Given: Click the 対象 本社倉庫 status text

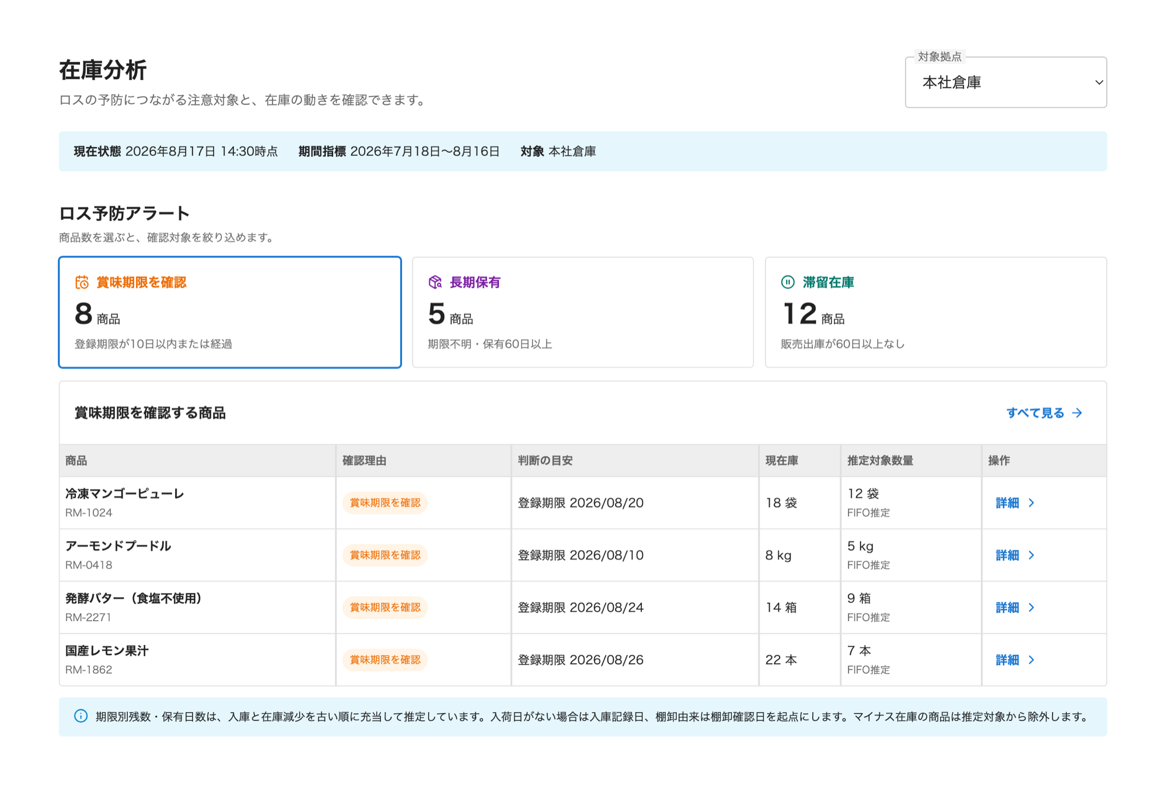Looking at the screenshot, I should 558,152.
